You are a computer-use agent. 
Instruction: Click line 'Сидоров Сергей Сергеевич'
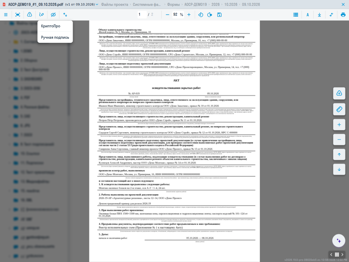168,132
